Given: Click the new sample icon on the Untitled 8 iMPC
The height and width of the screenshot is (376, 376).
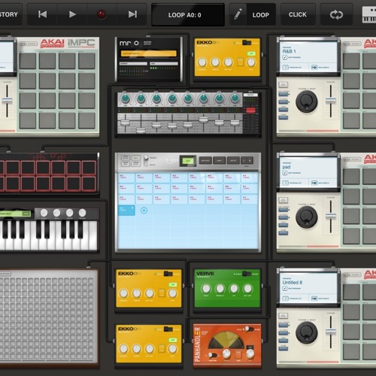Looking at the screenshot, I should [314, 299].
